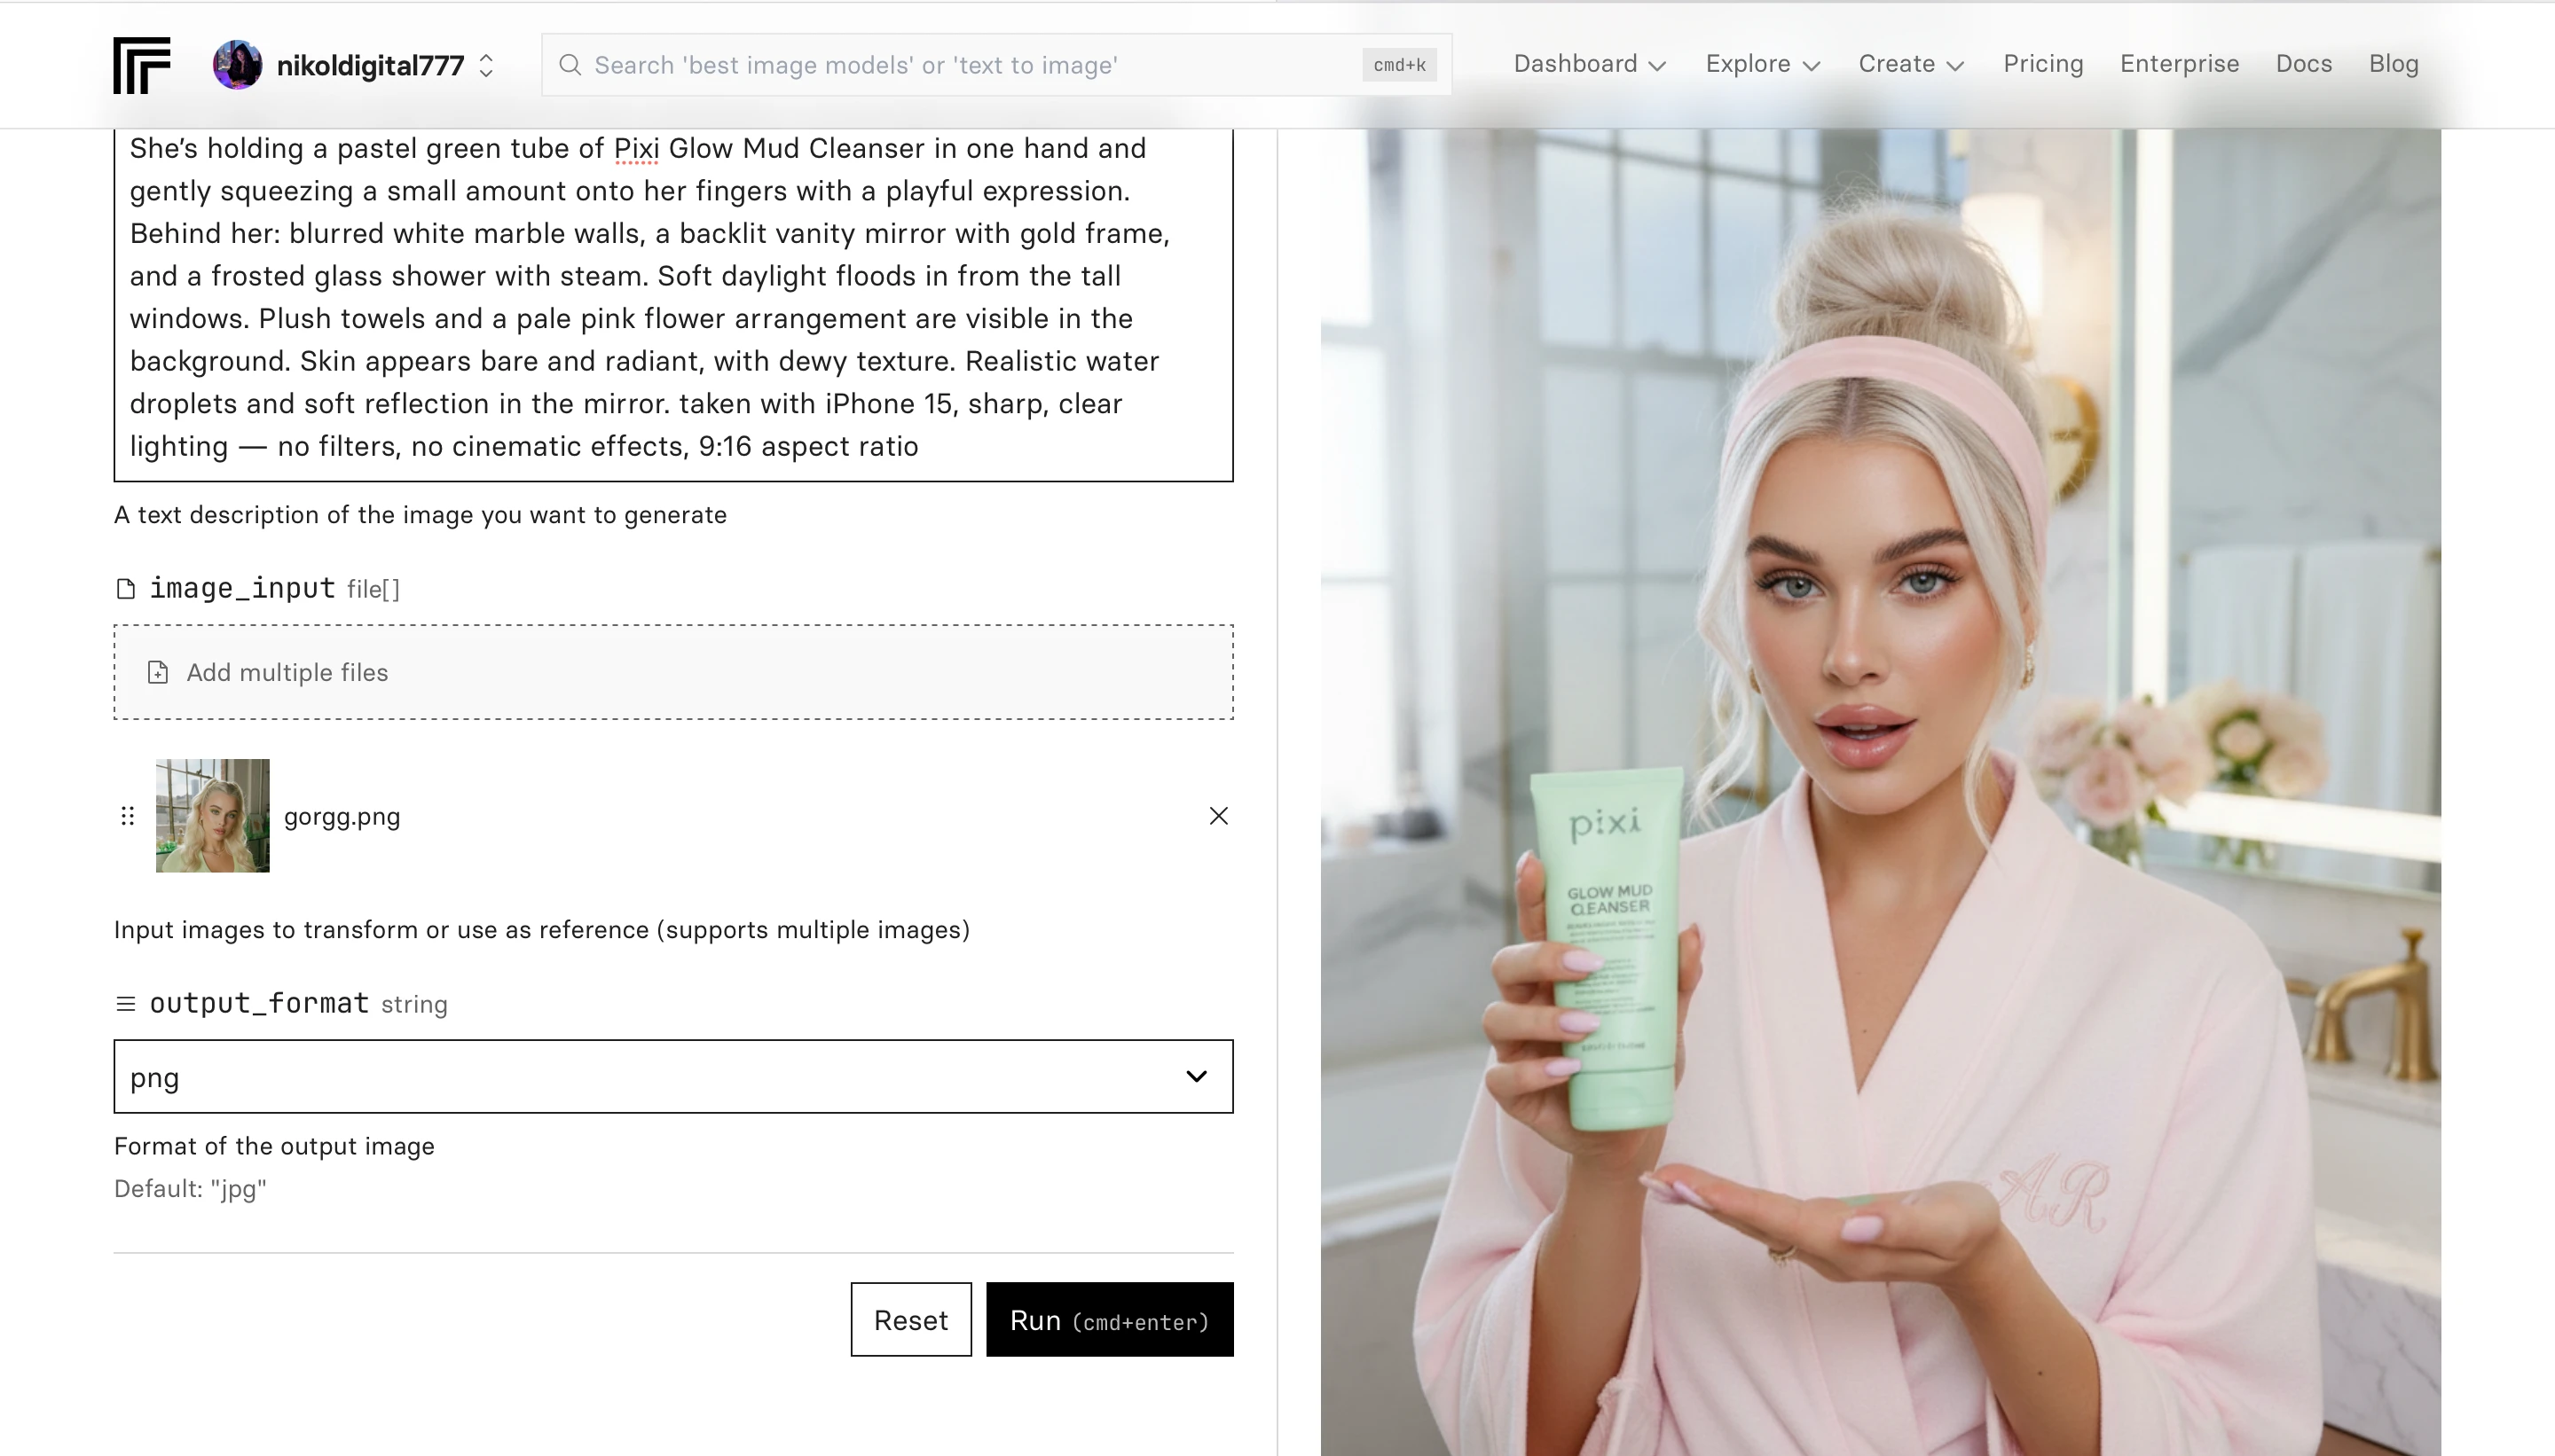This screenshot has height=1456, width=2555.
Task: Grab the drag handle beside gorgg.png
Action: click(127, 816)
